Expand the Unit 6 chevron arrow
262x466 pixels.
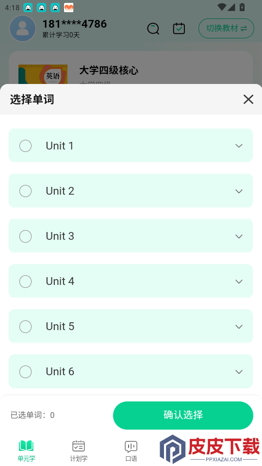click(x=239, y=372)
